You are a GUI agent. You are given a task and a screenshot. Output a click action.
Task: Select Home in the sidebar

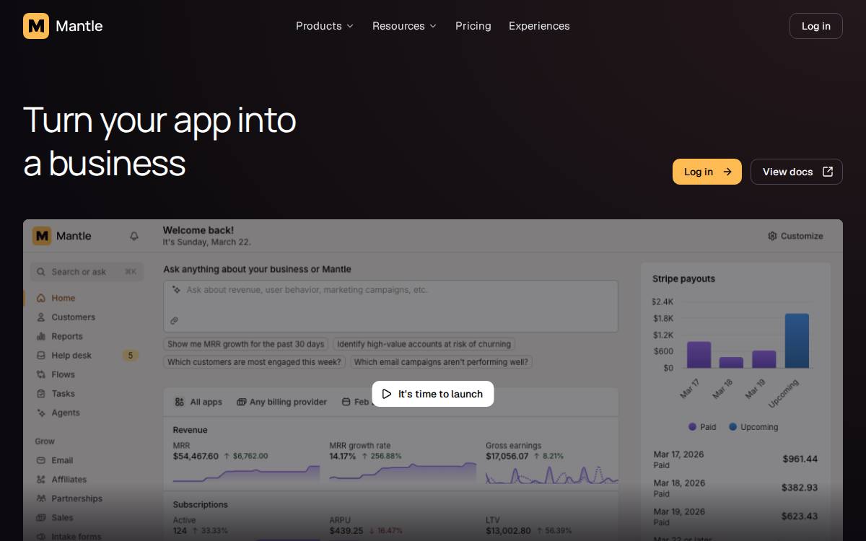tap(86, 298)
